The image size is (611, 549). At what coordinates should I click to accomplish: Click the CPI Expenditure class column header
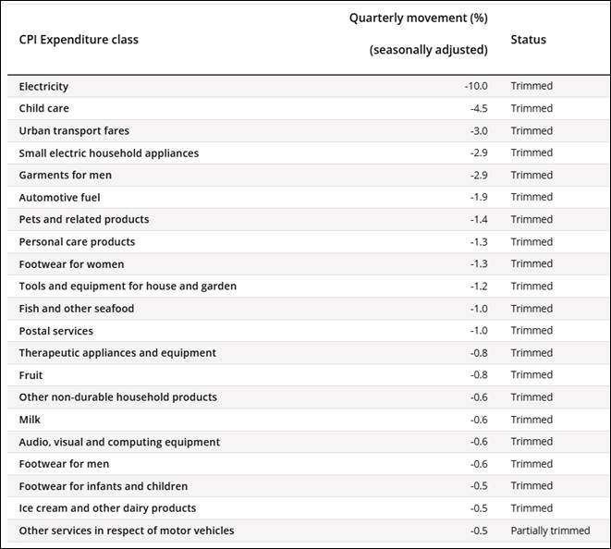(x=79, y=40)
